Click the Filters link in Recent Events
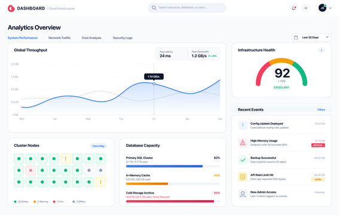The height and width of the screenshot is (215, 339). coord(321,110)
